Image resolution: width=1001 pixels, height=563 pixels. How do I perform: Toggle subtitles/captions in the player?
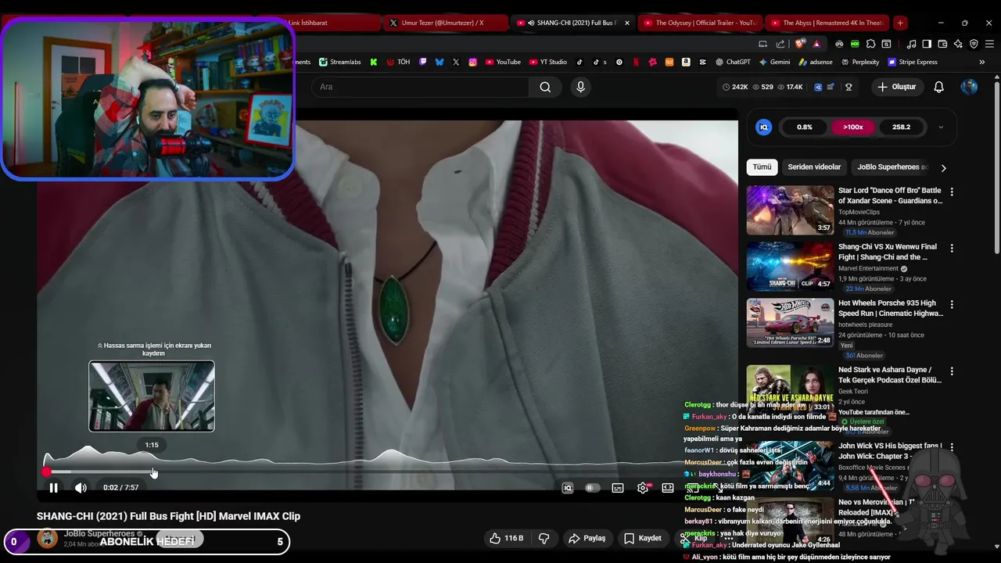click(x=618, y=488)
